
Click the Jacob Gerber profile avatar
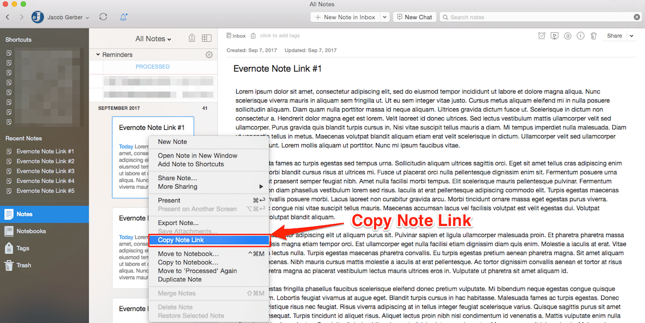(x=37, y=17)
